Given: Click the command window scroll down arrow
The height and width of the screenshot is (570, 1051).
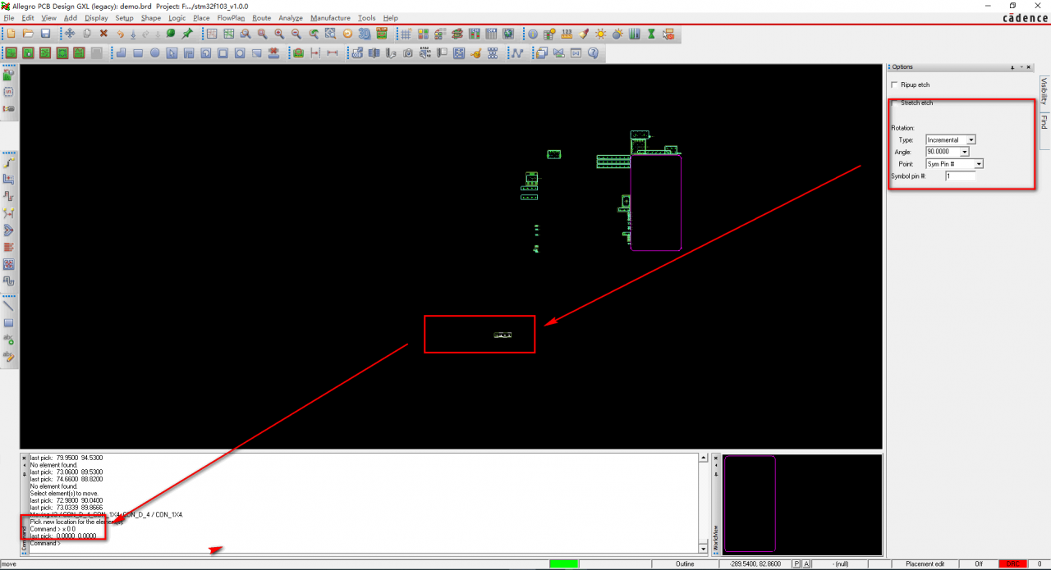Looking at the screenshot, I should coord(703,548).
